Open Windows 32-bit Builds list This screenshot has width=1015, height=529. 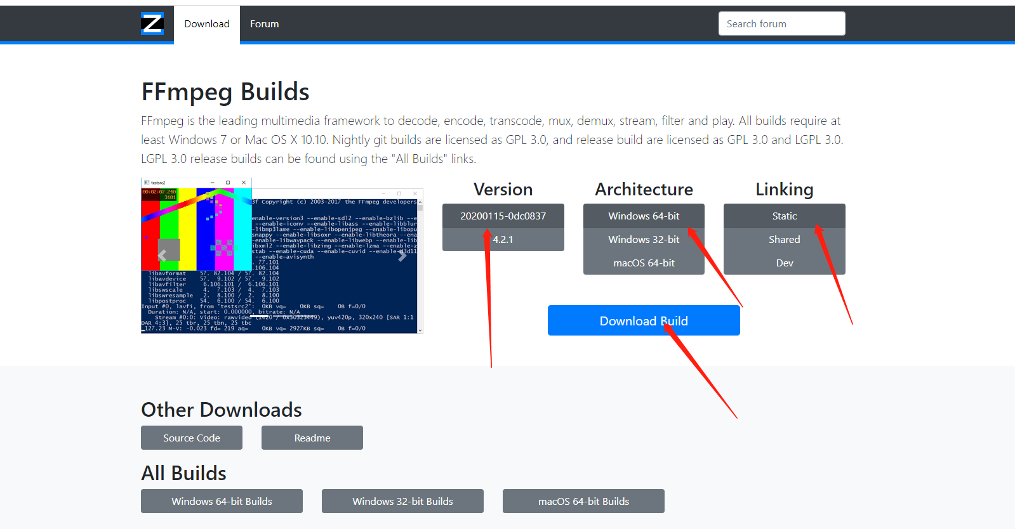(402, 501)
